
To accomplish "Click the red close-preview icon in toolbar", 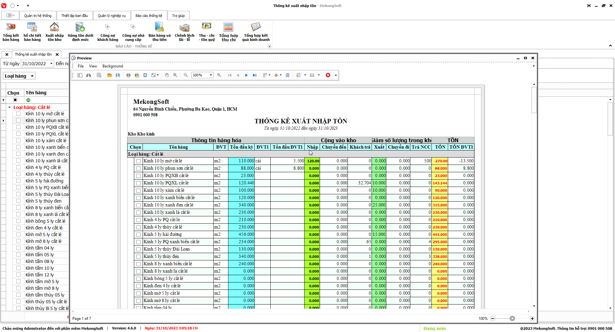I will [328, 75].
